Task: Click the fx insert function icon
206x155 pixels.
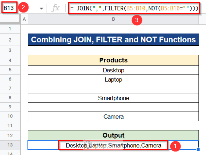Action: point(56,8)
